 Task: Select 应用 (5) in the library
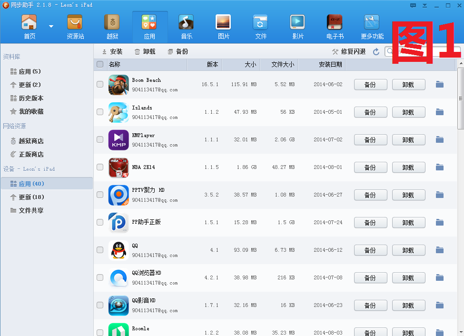(x=25, y=71)
